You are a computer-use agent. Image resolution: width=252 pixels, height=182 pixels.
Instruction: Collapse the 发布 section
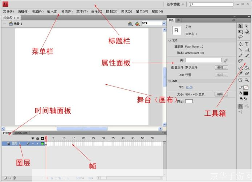pos(170,41)
